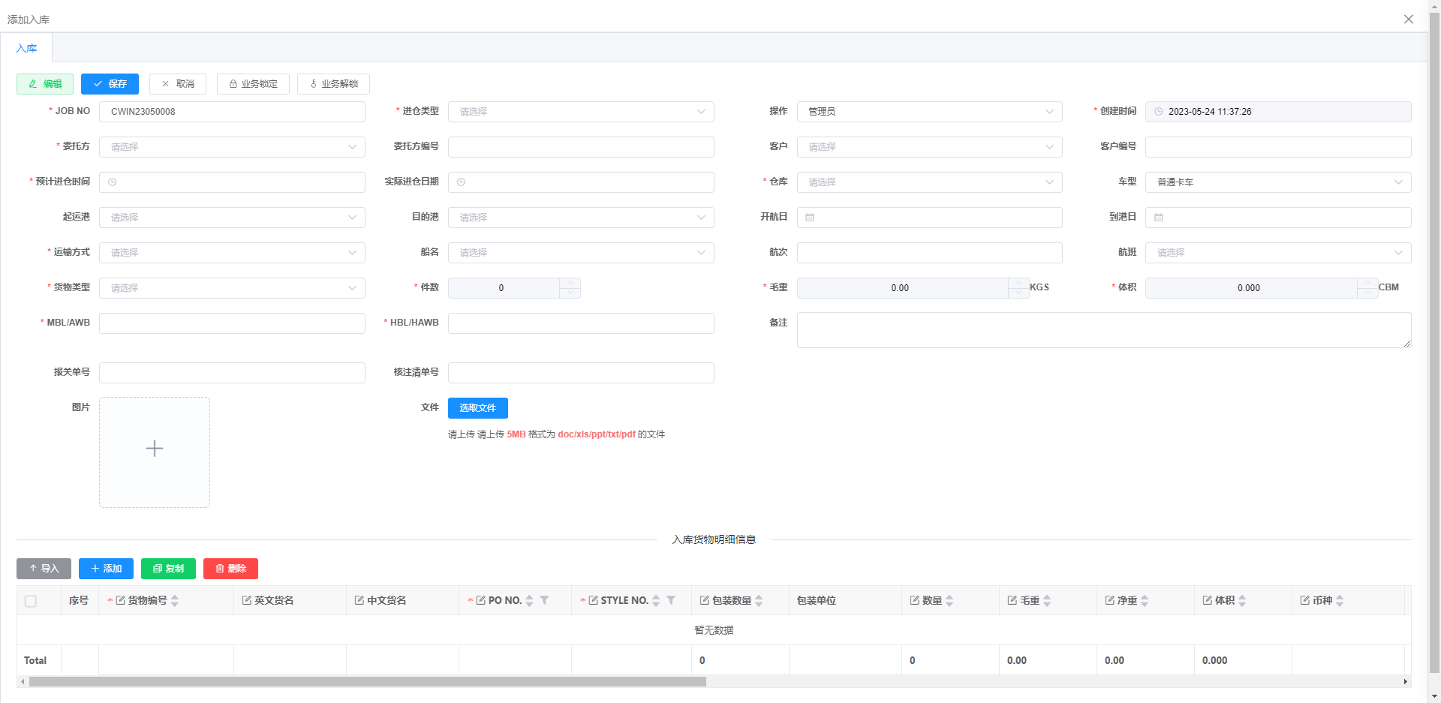Cancel with the 取消 button
The width and height of the screenshot is (1441, 703).
(178, 84)
